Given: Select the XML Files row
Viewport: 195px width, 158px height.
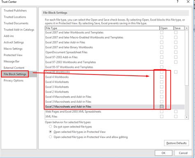Looking at the screenshot, I should [115, 116].
